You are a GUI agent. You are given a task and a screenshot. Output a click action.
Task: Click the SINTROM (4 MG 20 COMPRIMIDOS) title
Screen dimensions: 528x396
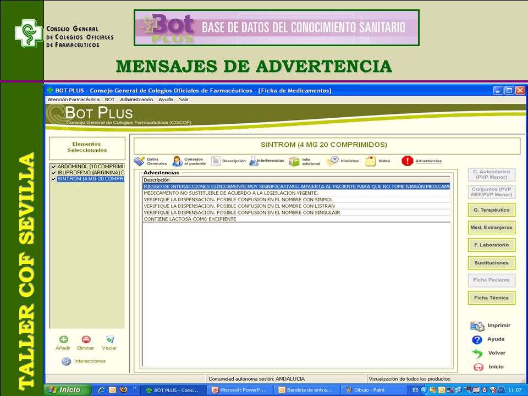coord(324,145)
